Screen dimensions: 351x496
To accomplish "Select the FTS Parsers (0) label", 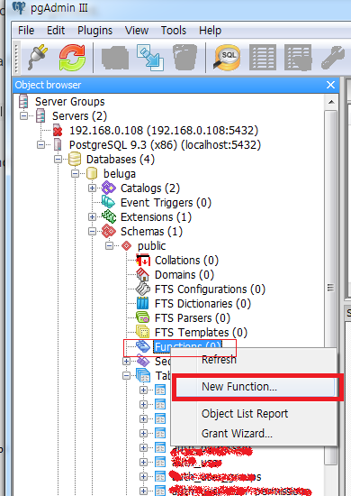I will 193,318.
